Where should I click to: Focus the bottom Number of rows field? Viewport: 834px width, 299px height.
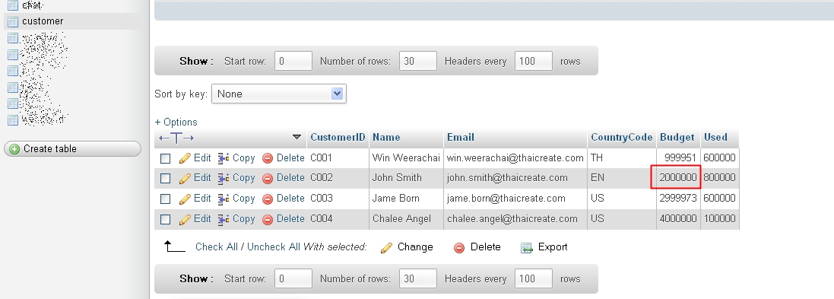(x=418, y=278)
